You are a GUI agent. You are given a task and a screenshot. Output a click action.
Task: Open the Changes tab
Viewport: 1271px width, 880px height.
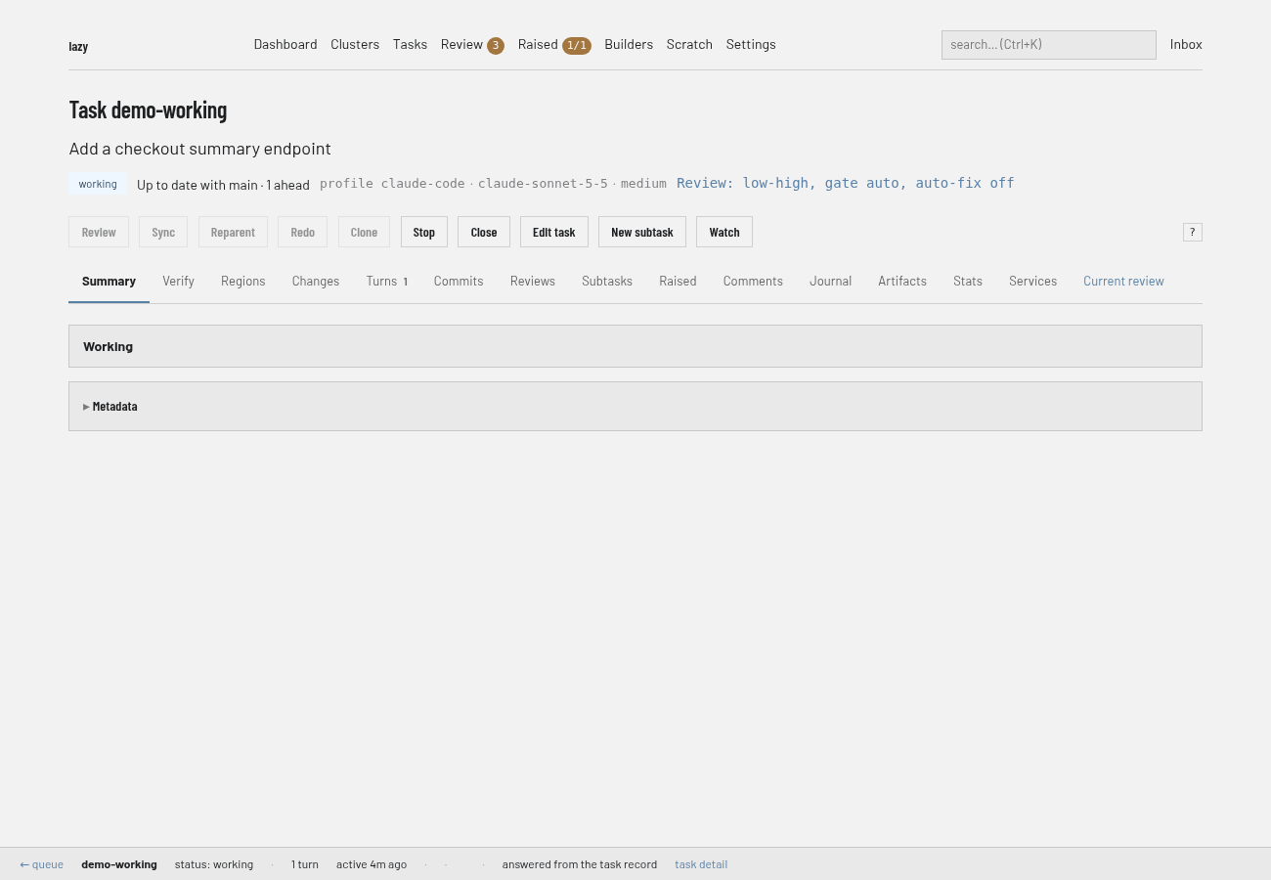coord(316,281)
